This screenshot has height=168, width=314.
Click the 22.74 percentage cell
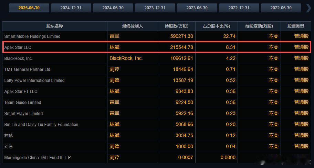[x=229, y=36]
